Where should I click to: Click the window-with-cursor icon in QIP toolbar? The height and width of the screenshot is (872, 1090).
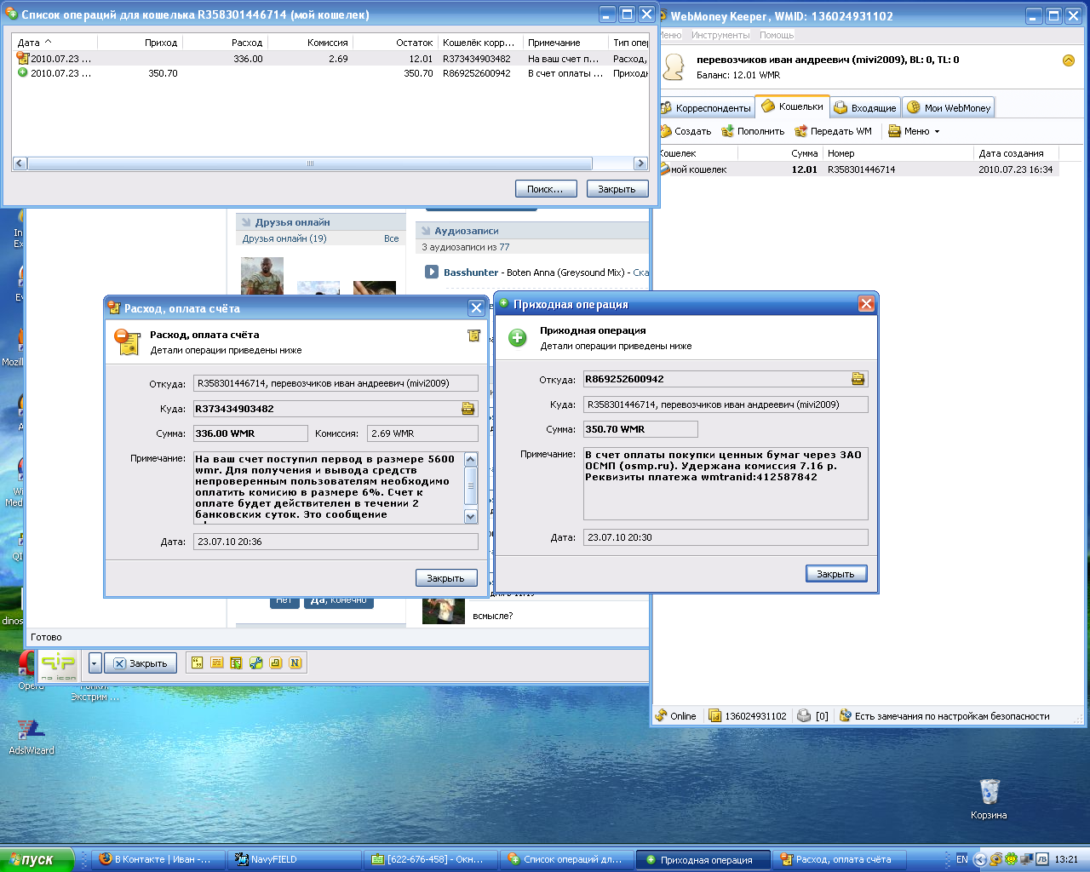[x=236, y=663]
